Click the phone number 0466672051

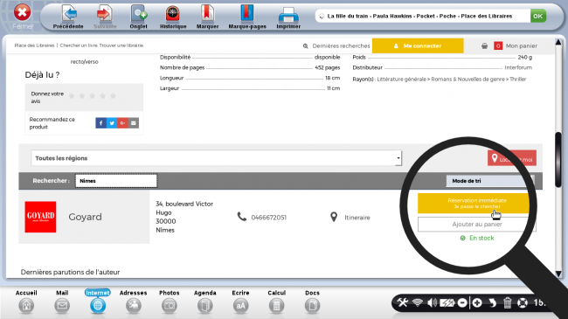269,218
